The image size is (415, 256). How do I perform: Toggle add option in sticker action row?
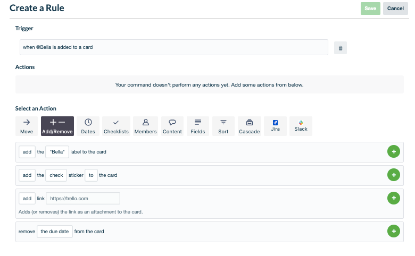pos(27,175)
